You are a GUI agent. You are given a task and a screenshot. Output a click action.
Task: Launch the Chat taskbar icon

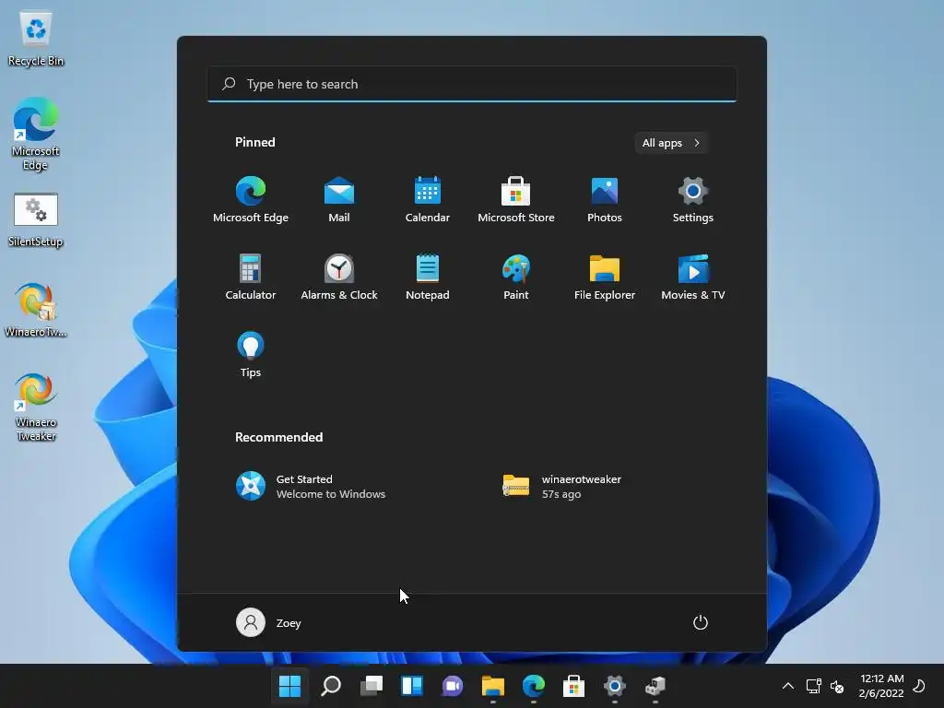pos(453,686)
